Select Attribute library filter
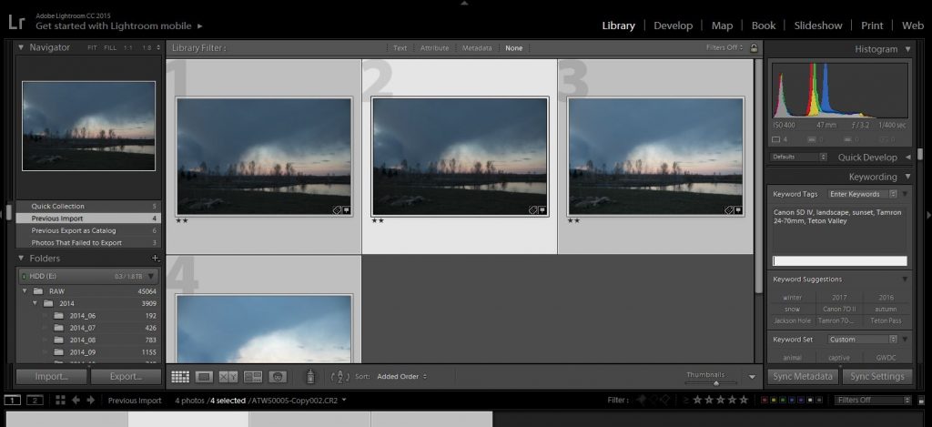Screen dimensions: 932x427 434,48
